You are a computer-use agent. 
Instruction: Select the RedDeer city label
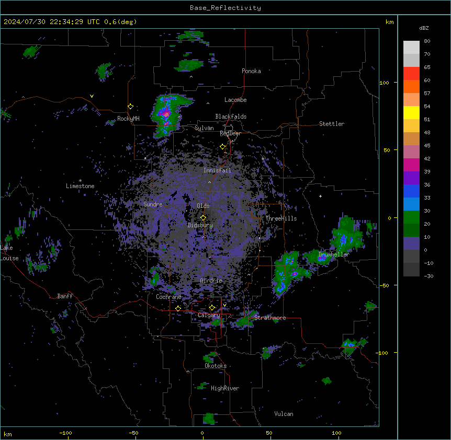pyautogui.click(x=230, y=133)
